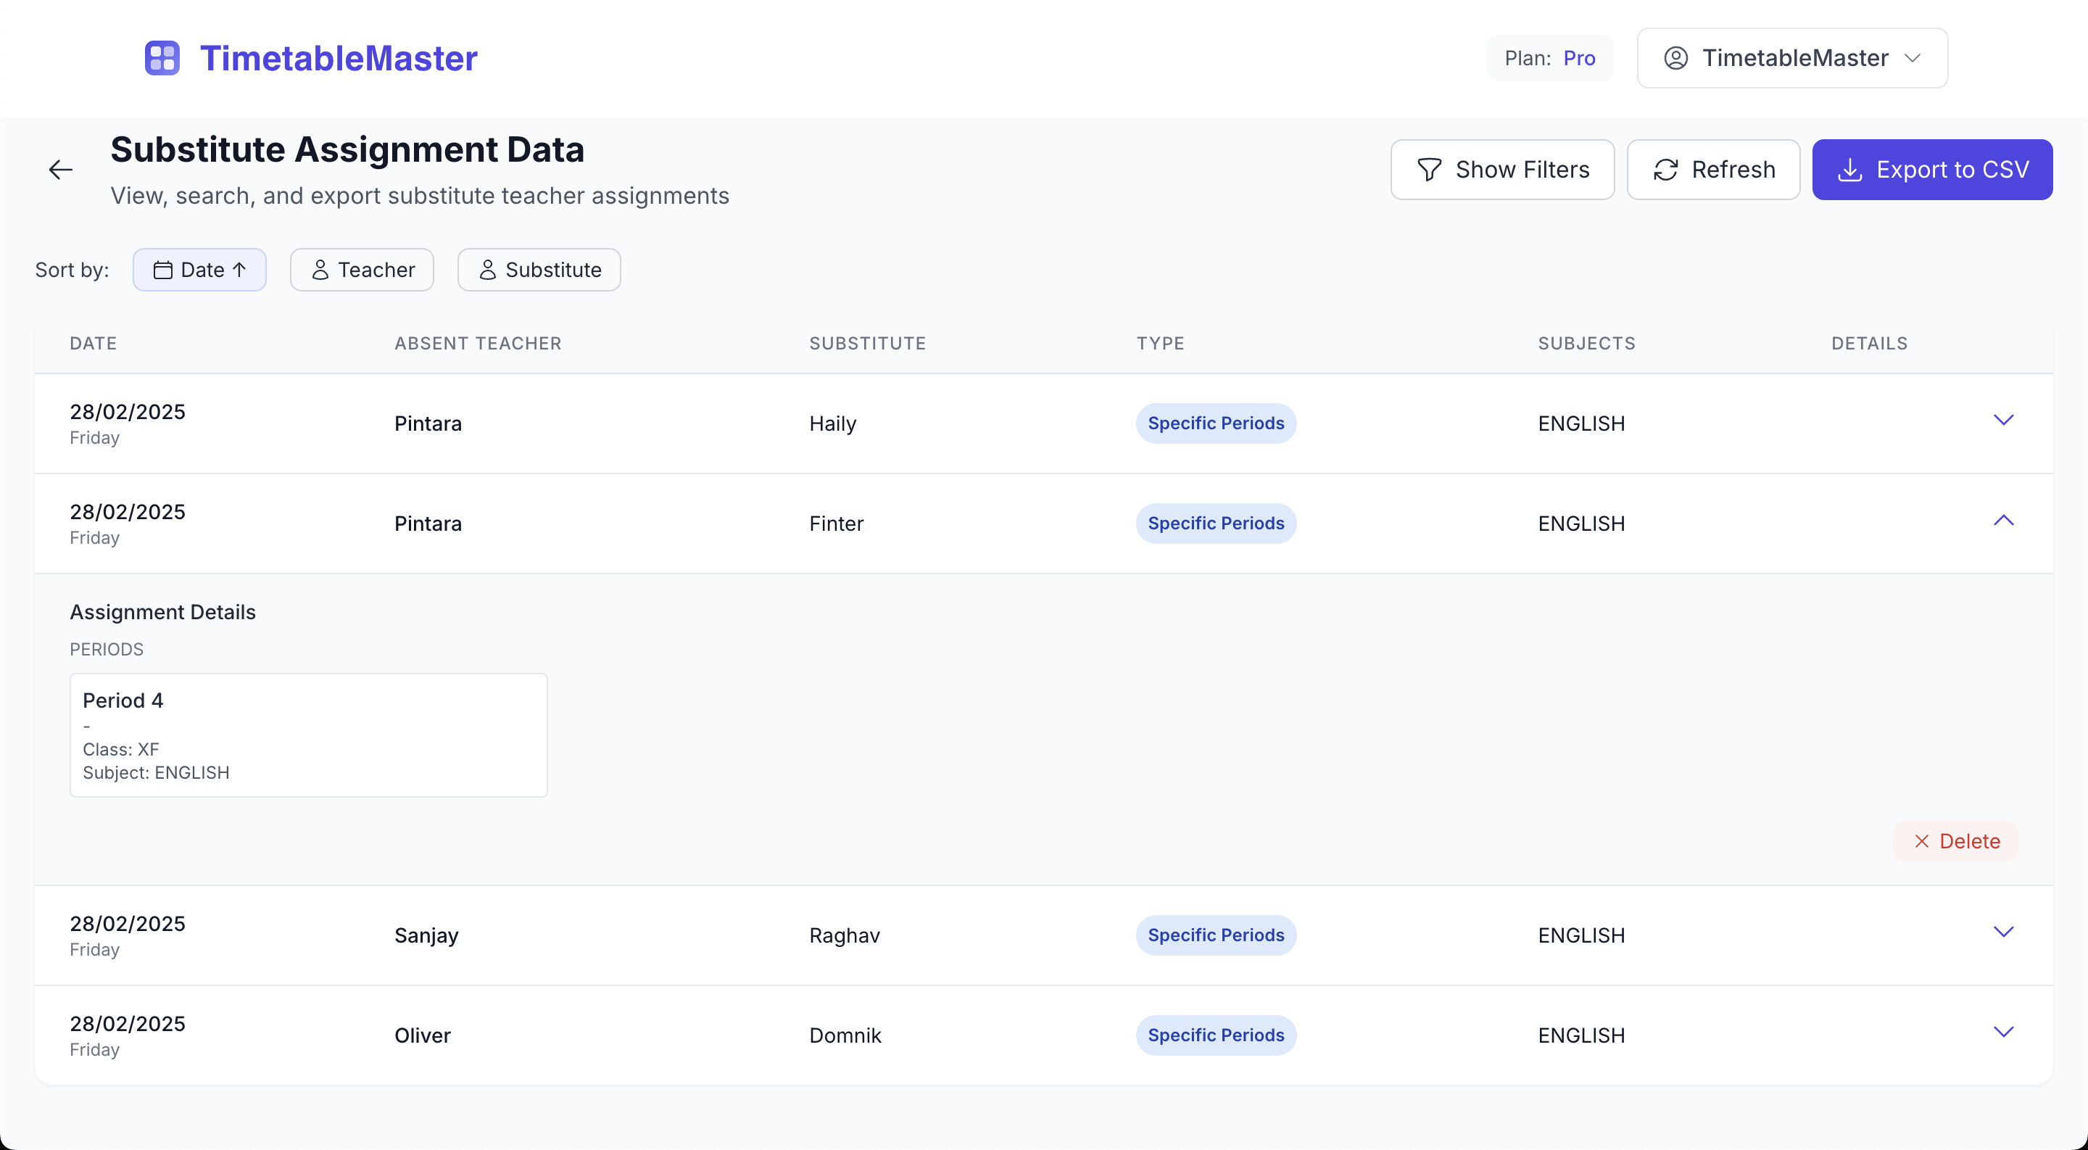Click the Substitute Assignment Data title
Image resolution: width=2088 pixels, height=1150 pixels.
point(348,149)
